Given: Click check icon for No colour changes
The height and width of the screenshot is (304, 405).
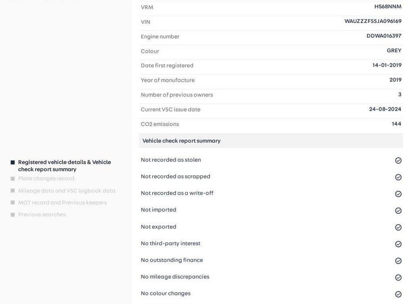Looking at the screenshot, I should tap(398, 294).
